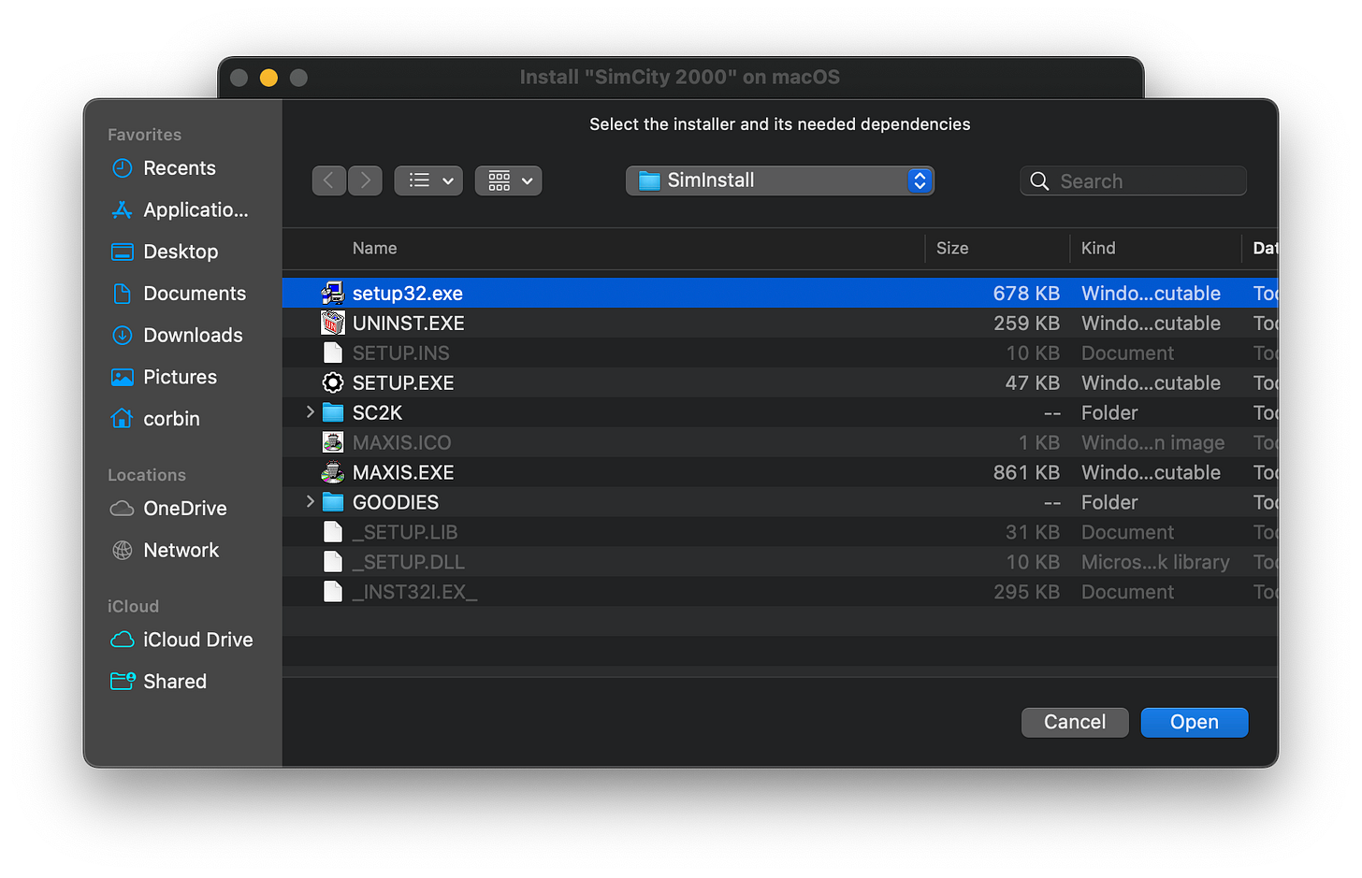Click the _SETUP.LIB document icon
The height and width of the screenshot is (878, 1362).
[333, 532]
